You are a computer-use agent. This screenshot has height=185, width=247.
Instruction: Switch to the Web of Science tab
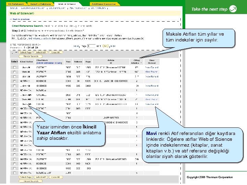pyautogui.click(x=67, y=4)
